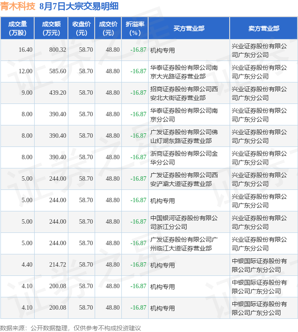
Task: Select the title 青木科技 in orange
Action: coord(18,6)
